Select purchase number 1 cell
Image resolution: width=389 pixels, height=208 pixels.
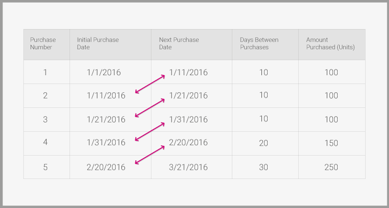tap(45, 72)
